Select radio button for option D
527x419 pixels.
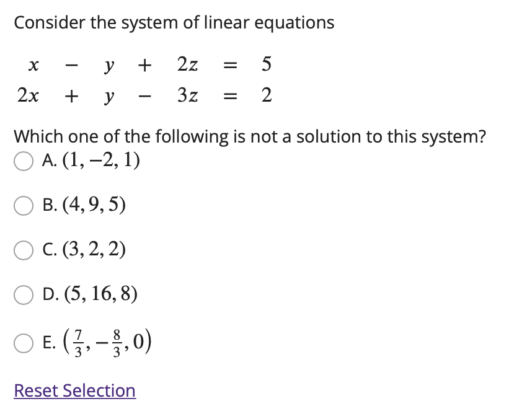click(24, 295)
